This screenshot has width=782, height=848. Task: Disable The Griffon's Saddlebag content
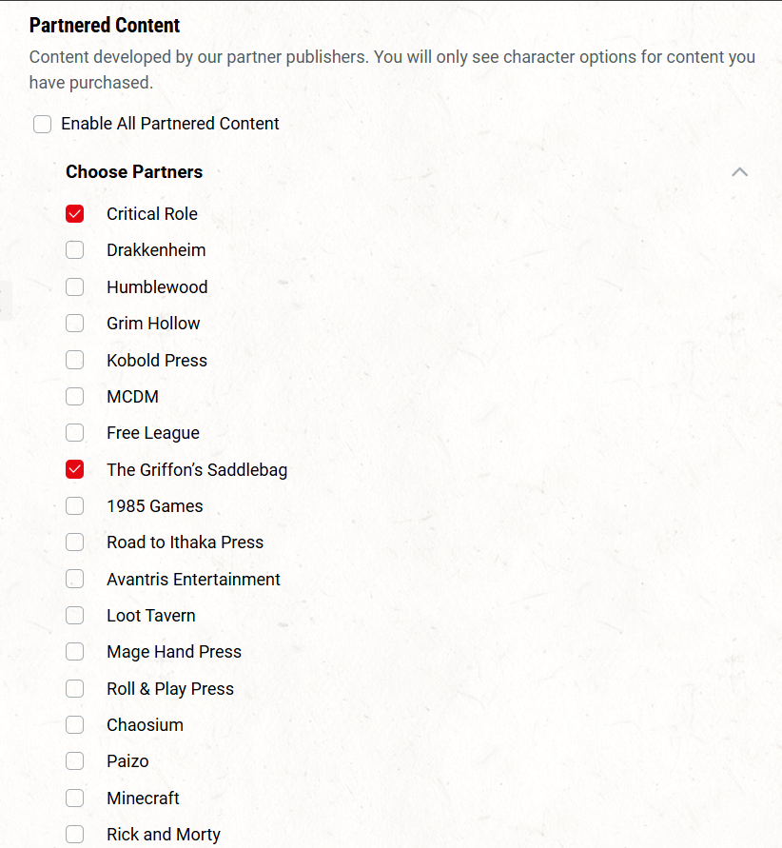coord(75,470)
